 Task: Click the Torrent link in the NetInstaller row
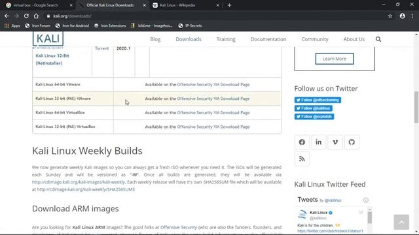102,48
